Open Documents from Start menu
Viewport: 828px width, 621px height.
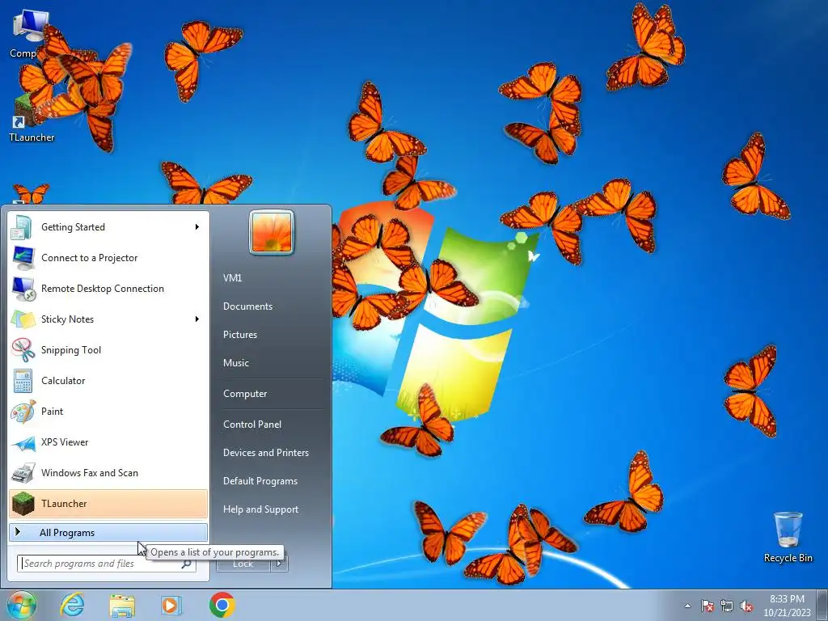(247, 306)
